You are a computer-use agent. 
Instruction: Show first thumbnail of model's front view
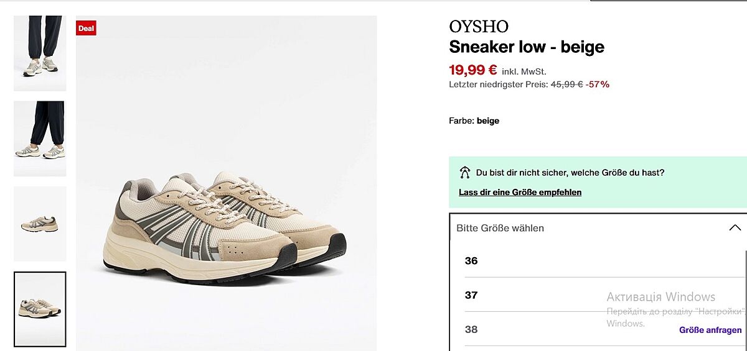[x=40, y=53]
